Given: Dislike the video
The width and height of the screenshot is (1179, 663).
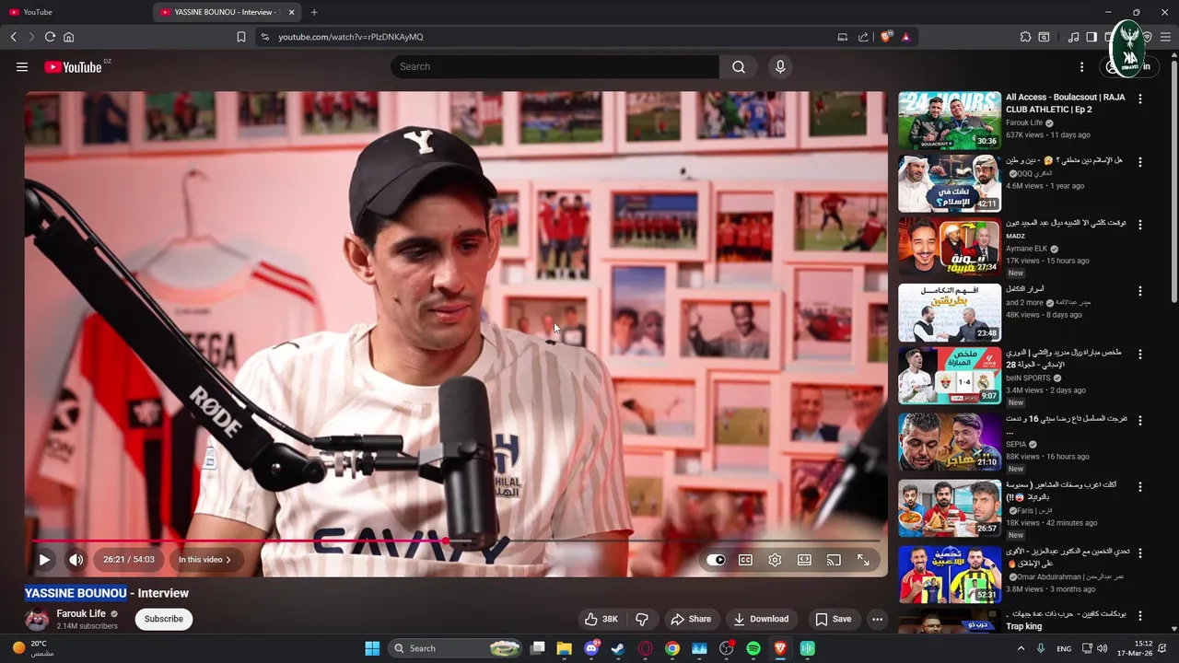Looking at the screenshot, I should (642, 619).
